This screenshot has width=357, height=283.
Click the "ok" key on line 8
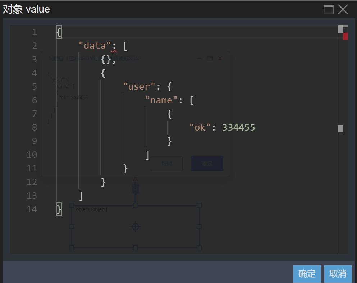(x=200, y=127)
